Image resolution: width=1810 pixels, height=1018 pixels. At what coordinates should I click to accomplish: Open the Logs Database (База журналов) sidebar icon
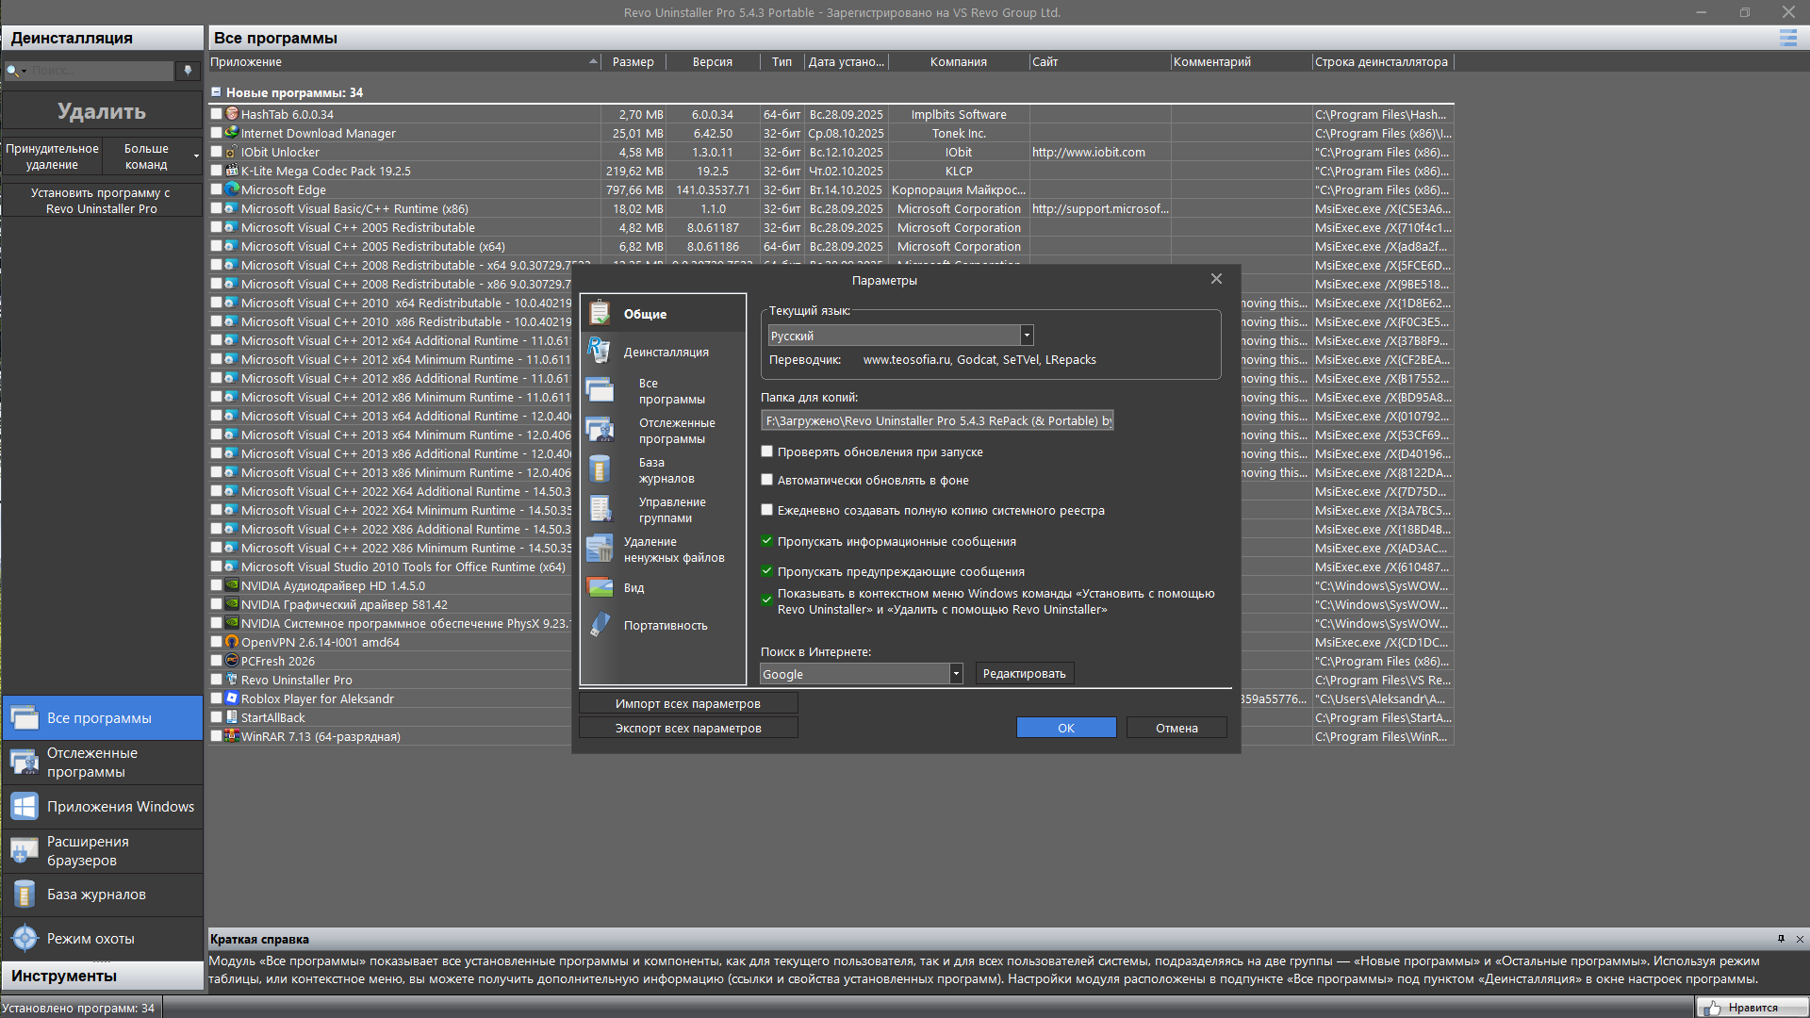pos(25,895)
